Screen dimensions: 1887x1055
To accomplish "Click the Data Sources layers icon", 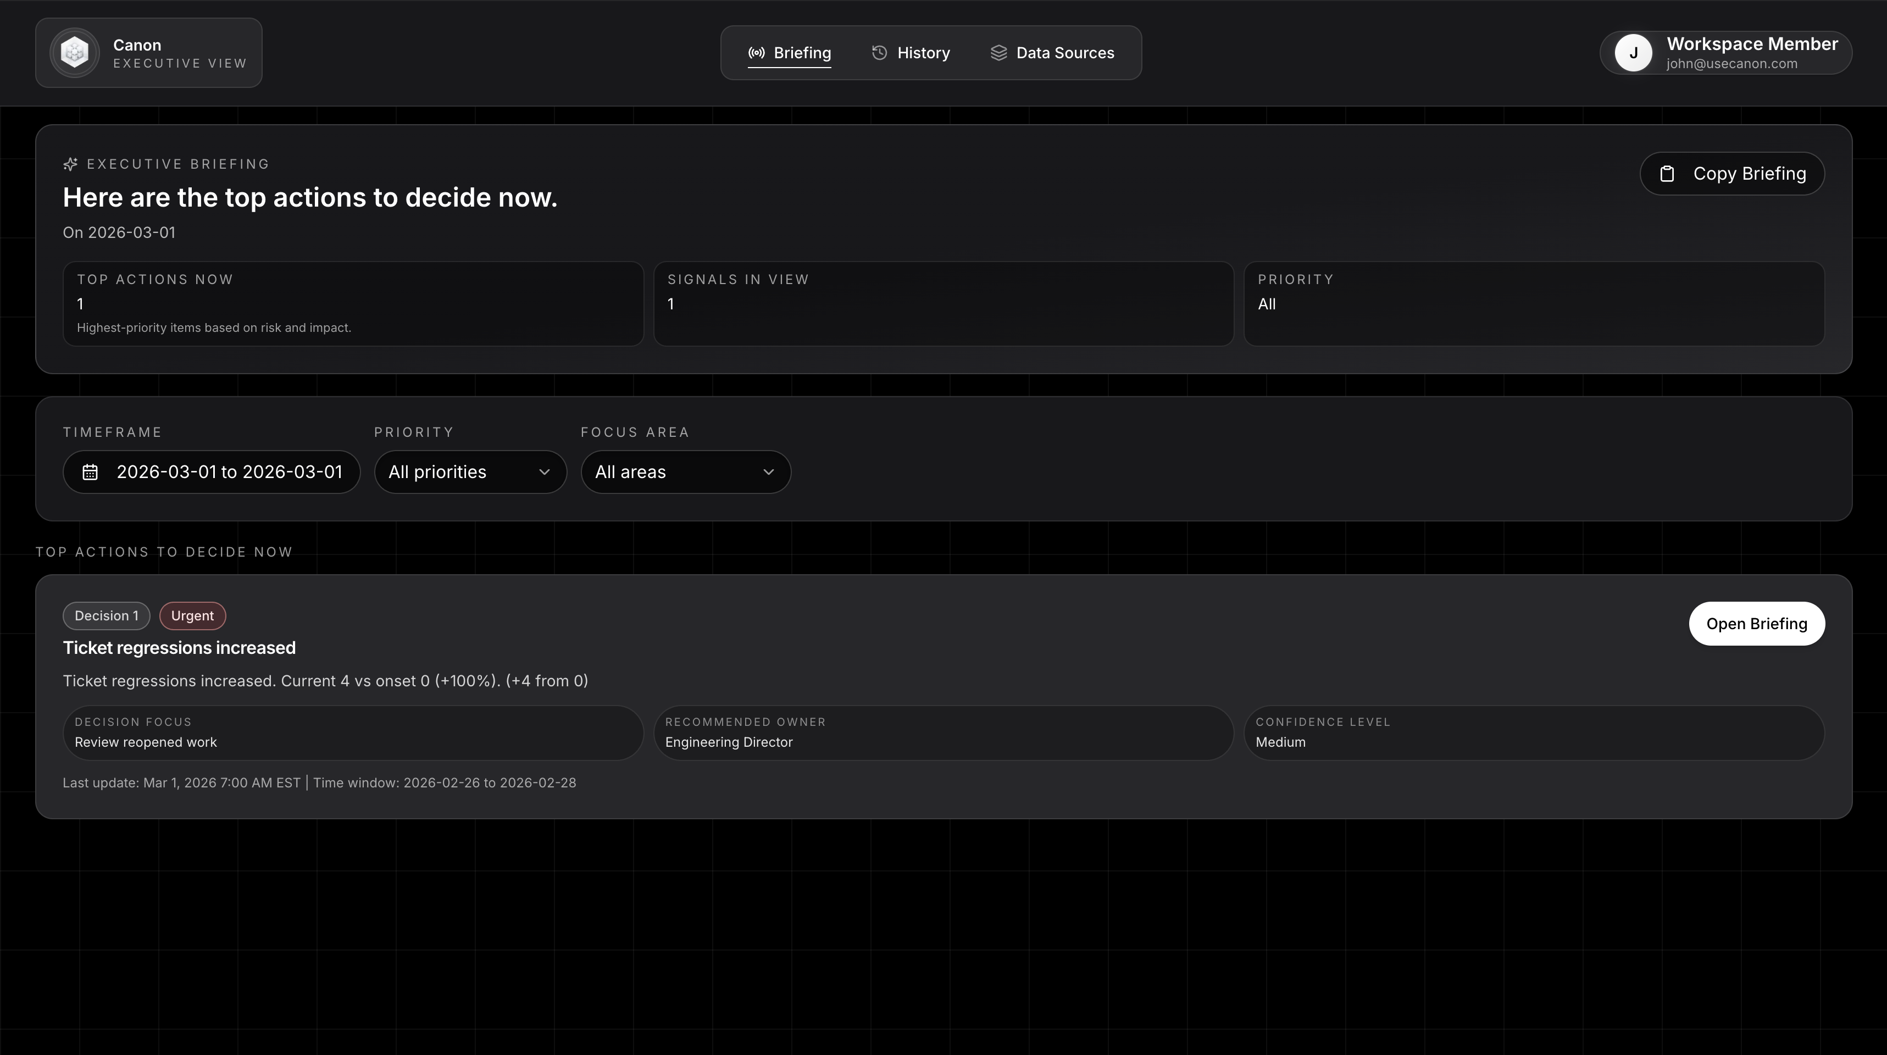I will click(998, 53).
